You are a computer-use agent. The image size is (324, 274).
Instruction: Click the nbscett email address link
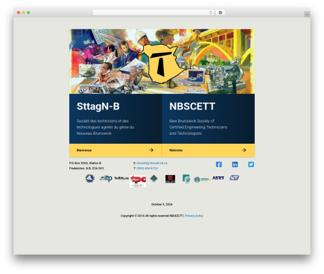coord(152,163)
